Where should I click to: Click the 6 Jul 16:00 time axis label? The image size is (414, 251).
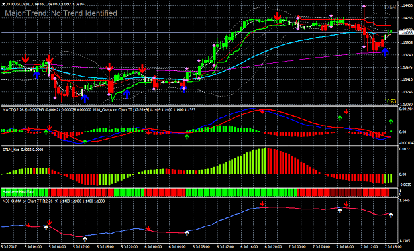(x=249, y=247)
